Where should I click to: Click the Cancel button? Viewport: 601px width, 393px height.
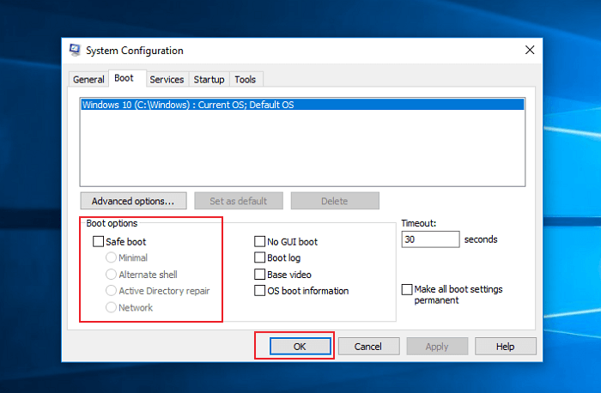click(x=367, y=346)
